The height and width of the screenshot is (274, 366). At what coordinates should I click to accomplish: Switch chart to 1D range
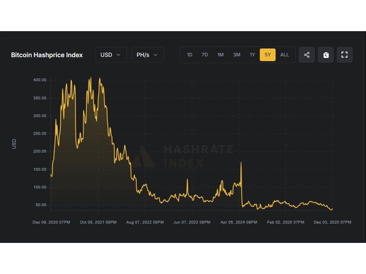[190, 55]
